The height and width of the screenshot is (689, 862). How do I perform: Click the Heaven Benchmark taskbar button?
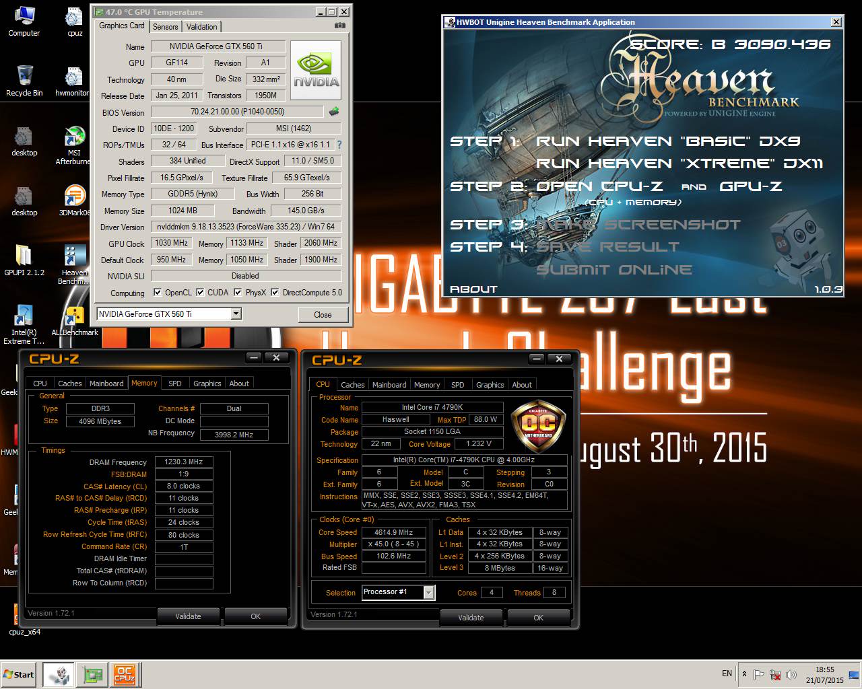[x=58, y=674]
